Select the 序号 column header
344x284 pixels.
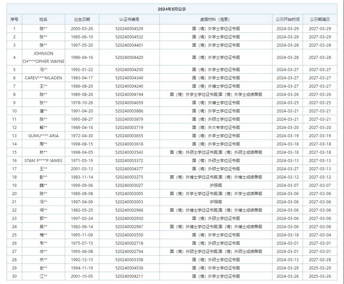point(14,19)
